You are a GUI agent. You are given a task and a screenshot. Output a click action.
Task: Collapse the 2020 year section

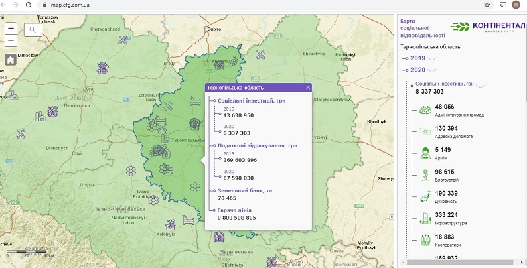coord(431,70)
